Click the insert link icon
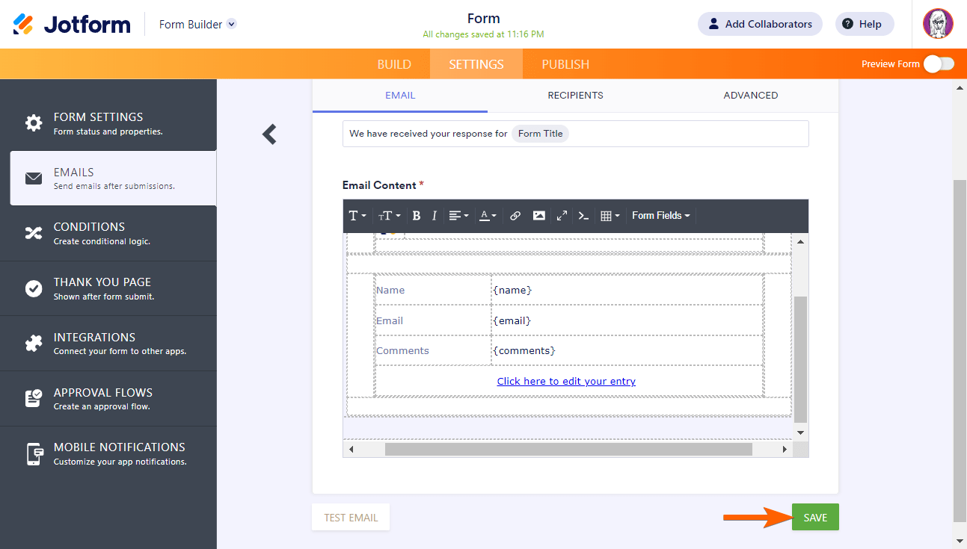The width and height of the screenshot is (967, 549). coord(515,216)
